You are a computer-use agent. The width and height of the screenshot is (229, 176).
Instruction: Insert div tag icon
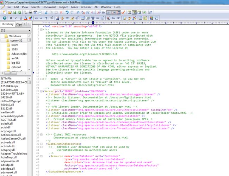pos(113,18)
